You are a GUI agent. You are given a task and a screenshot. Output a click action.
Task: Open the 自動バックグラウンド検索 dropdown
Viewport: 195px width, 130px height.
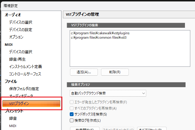click(x=108, y=93)
